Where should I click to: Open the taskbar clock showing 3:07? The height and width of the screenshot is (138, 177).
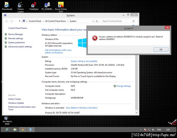168,130
